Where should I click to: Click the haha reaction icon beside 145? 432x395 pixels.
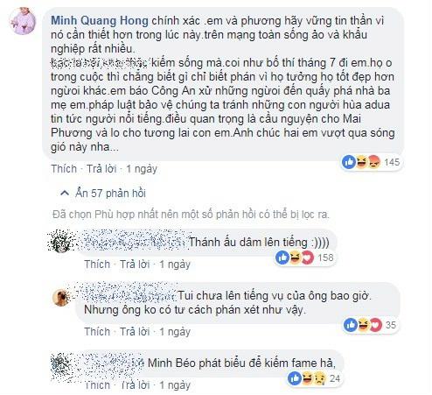(361, 162)
